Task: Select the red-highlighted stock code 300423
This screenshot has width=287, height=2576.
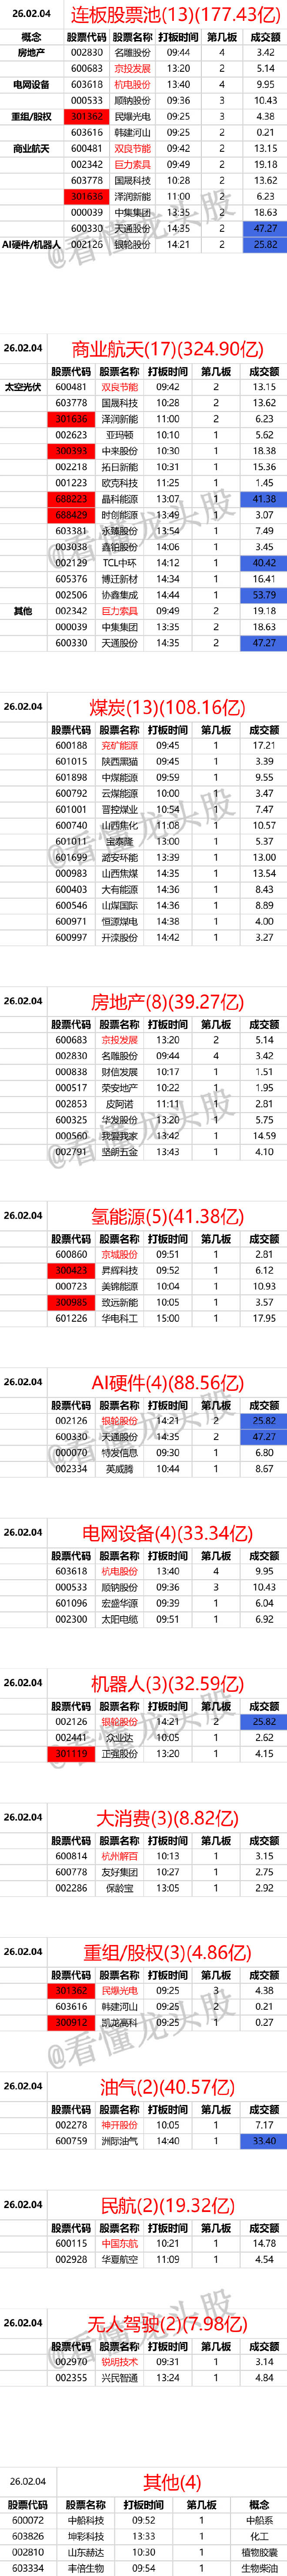Action: tap(71, 1270)
